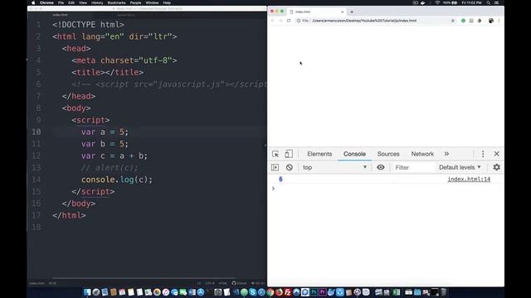Expand more DevTools tabs chevron
The image size is (531, 298).
click(x=446, y=154)
